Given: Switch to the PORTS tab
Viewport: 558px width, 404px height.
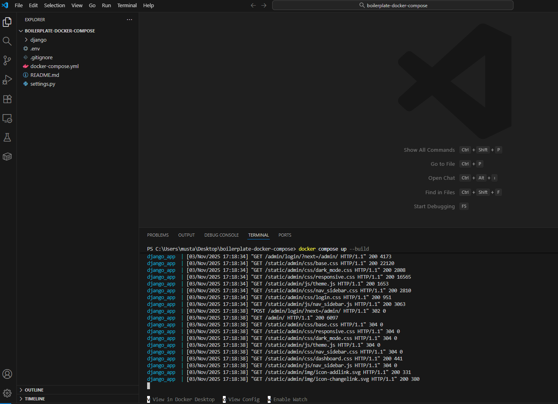Looking at the screenshot, I should pos(285,235).
